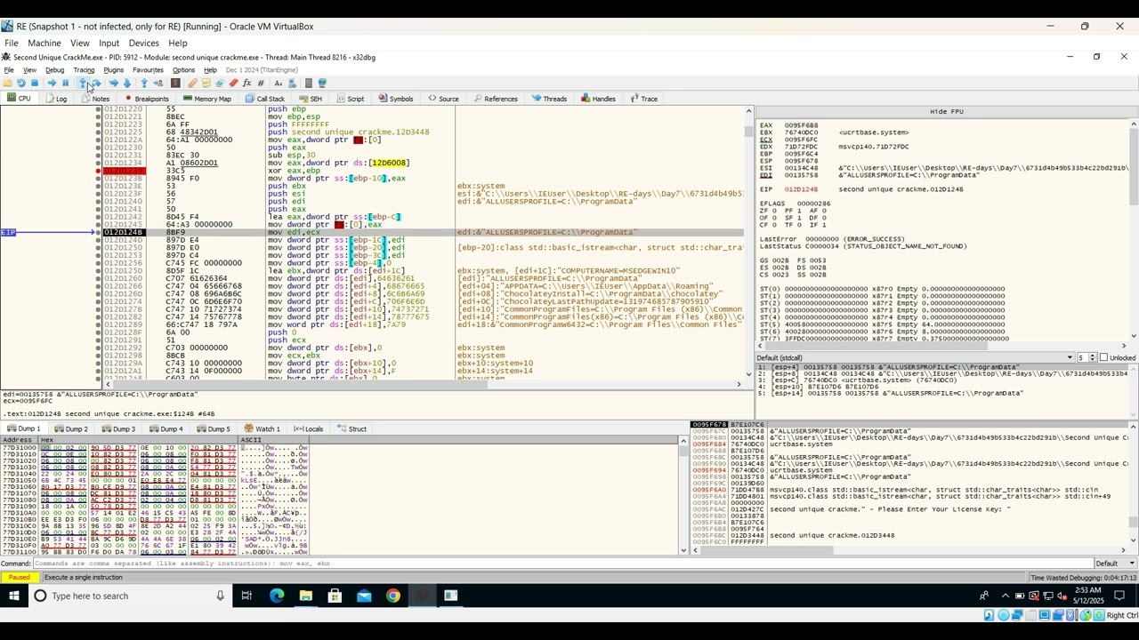Run the program with the arrow icon
This screenshot has height=640, width=1139.
[x=52, y=83]
